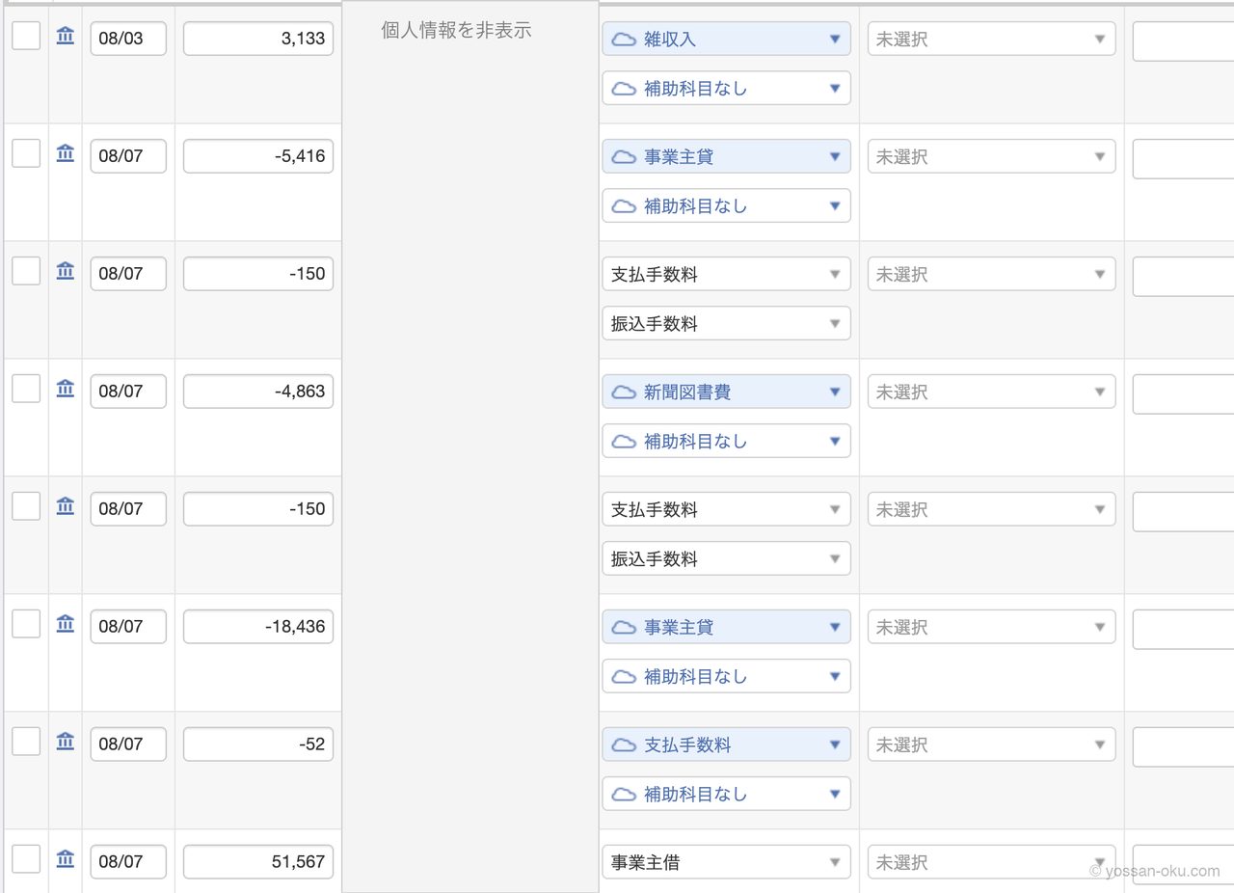Tick the checkbox for the 3,133 entry
Image resolution: width=1234 pixels, height=893 pixels.
pyautogui.click(x=26, y=36)
